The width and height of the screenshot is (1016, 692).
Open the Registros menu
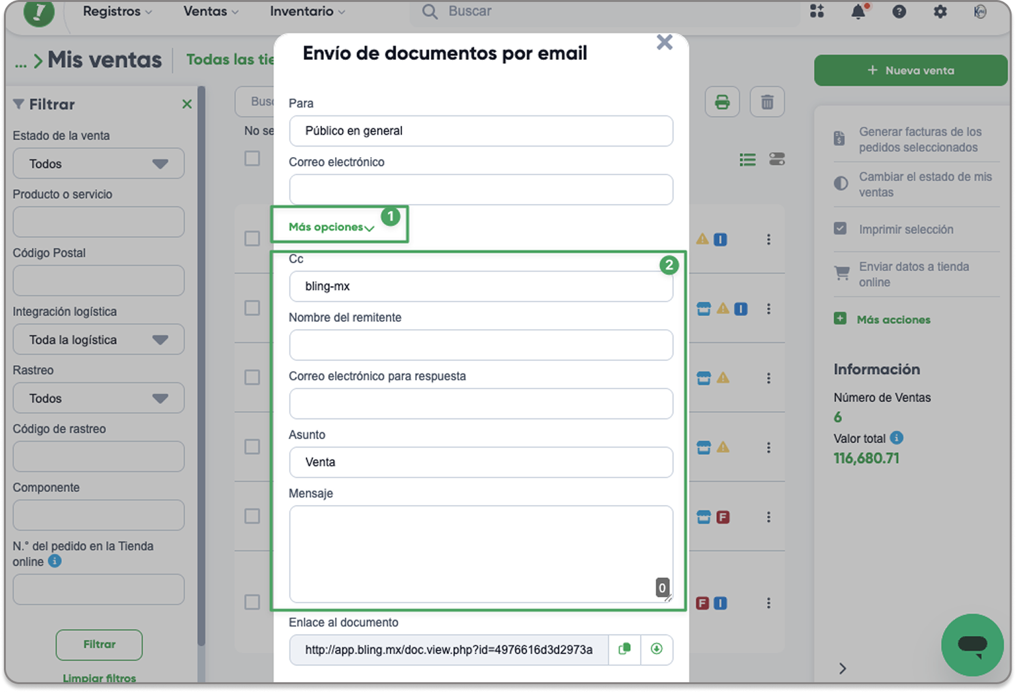pos(117,11)
